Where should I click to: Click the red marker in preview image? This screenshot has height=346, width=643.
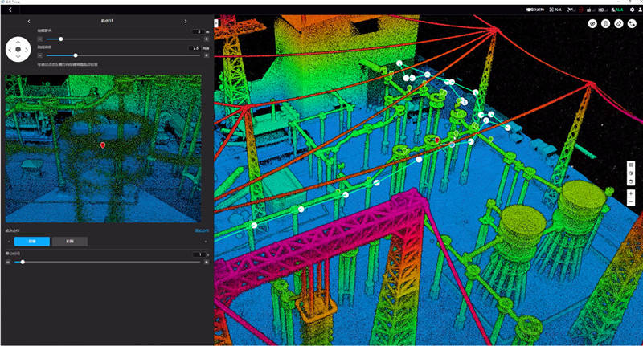coord(103,145)
